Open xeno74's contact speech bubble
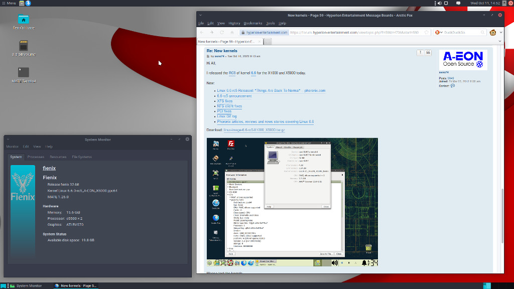Viewport: 514px width, 289px height. point(453,86)
